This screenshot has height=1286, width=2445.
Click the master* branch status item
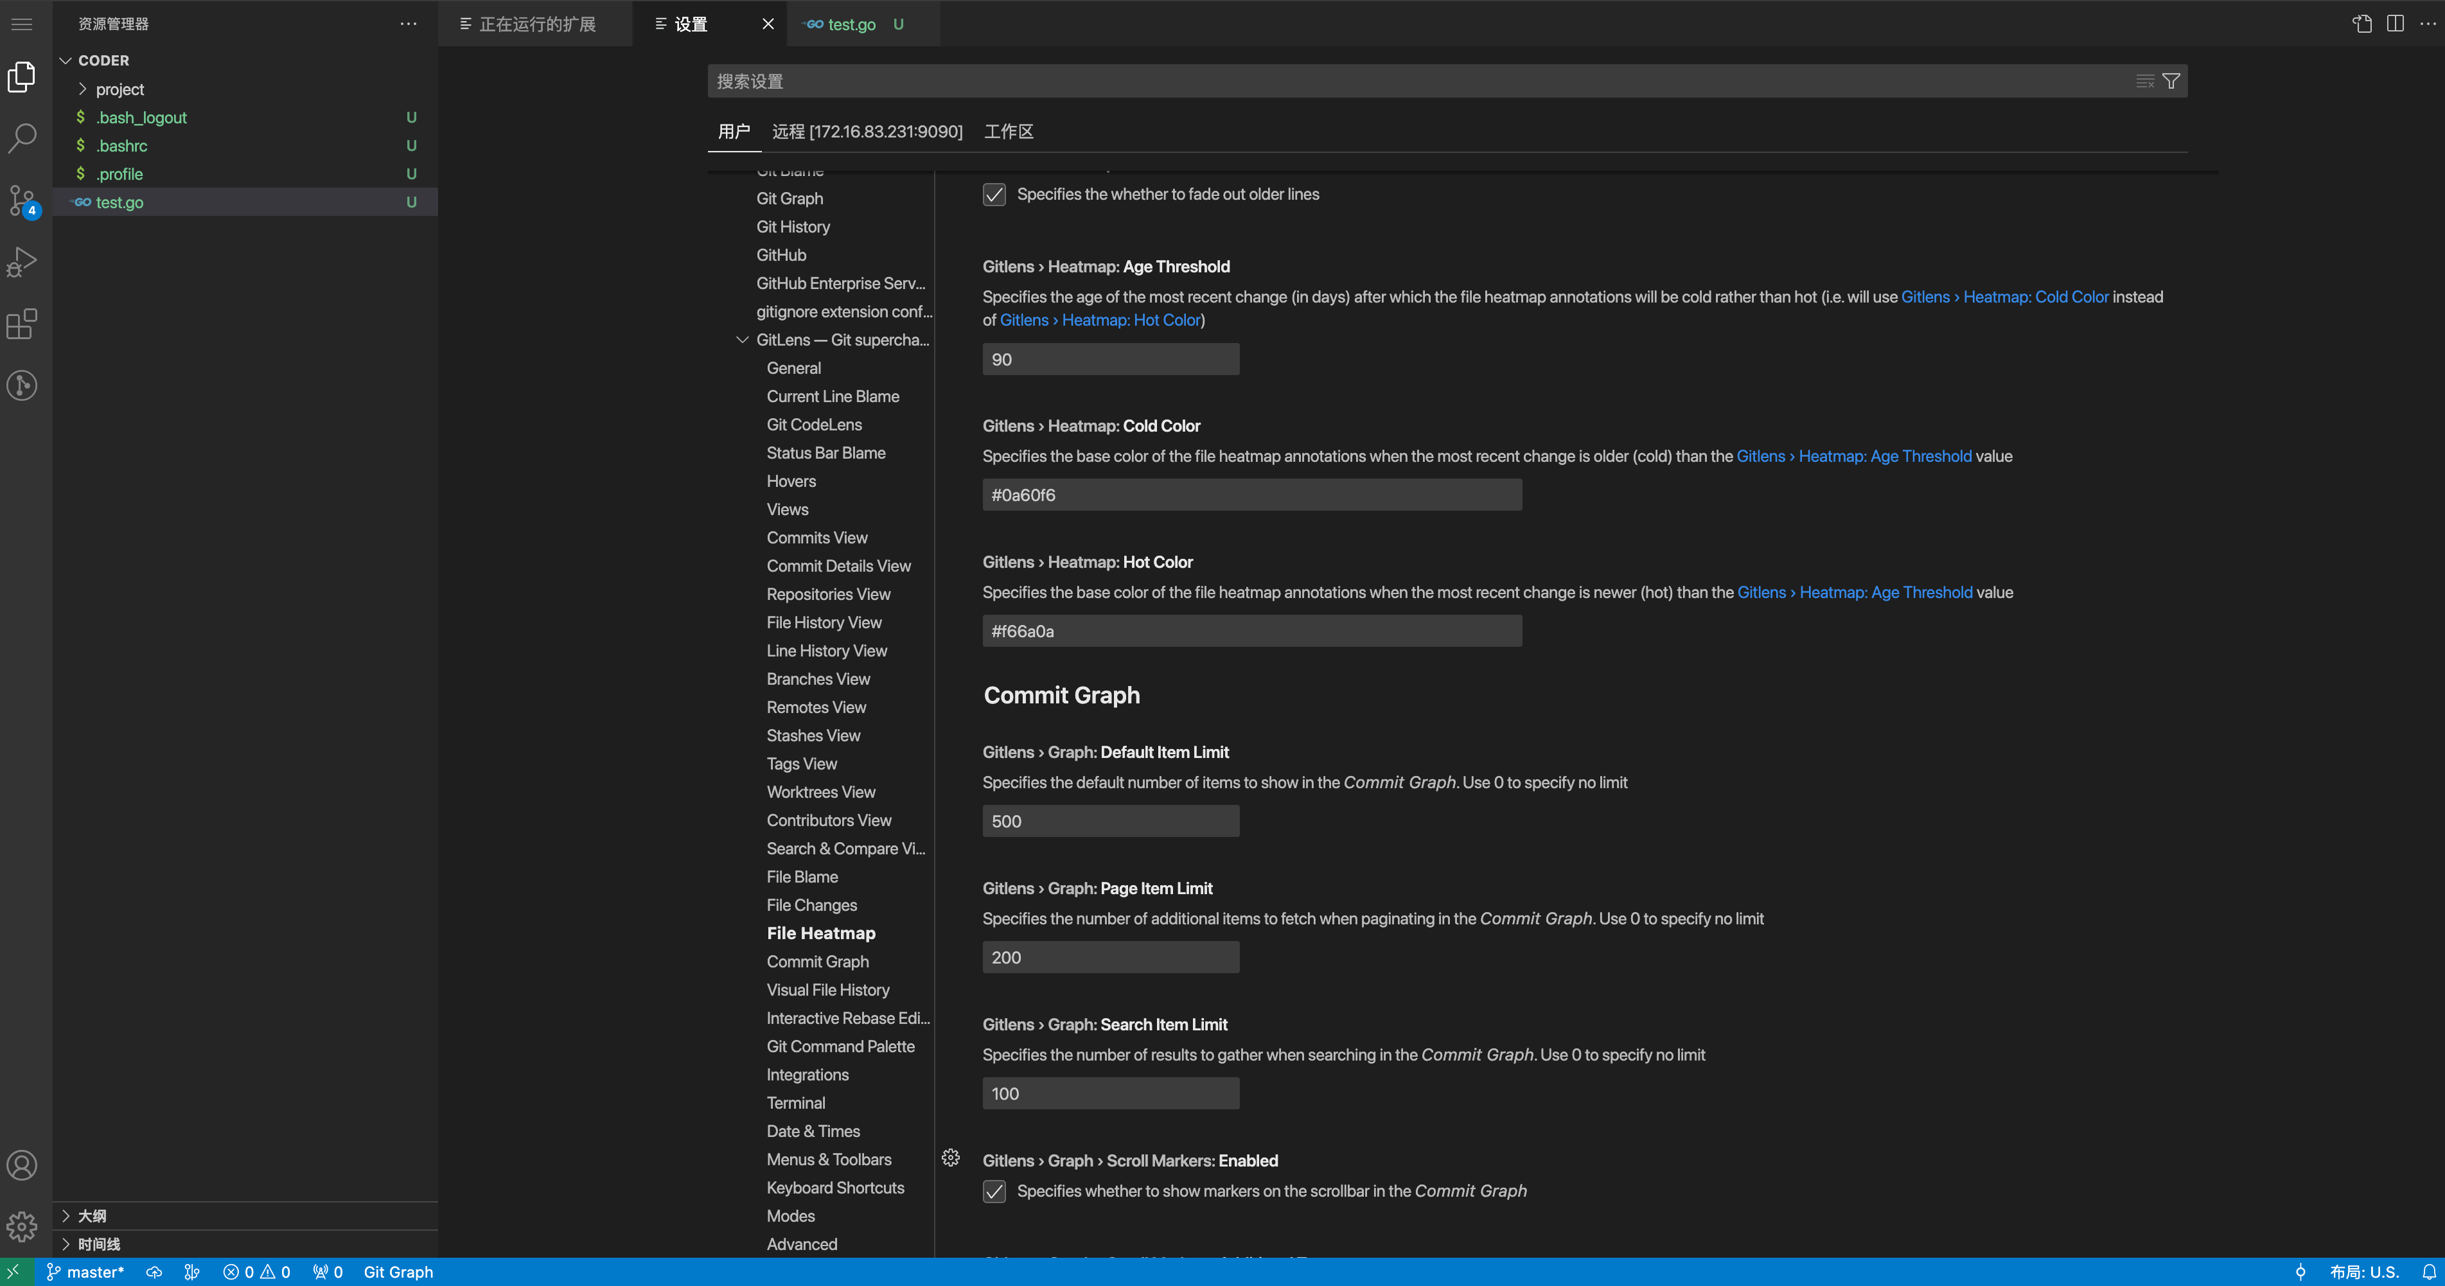(x=85, y=1272)
